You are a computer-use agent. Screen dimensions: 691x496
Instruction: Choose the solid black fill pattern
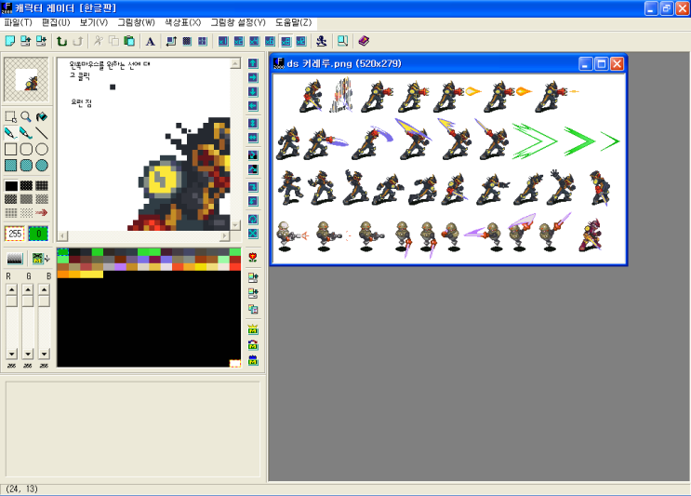click(x=11, y=185)
